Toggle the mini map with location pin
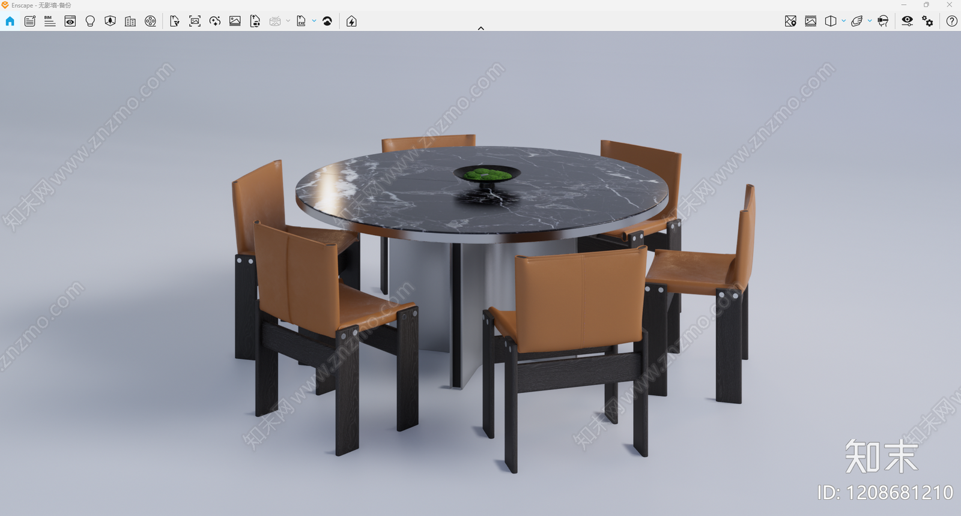The image size is (961, 516). click(790, 21)
